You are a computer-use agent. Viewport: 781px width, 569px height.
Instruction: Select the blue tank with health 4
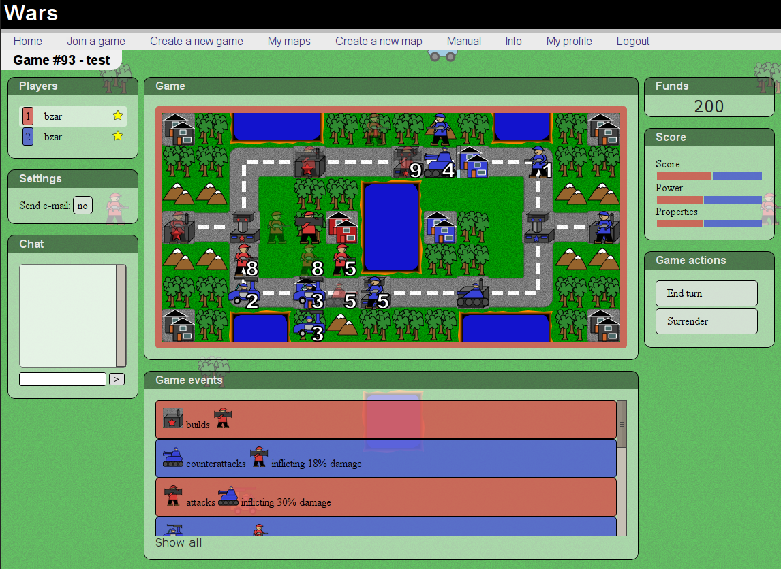tap(440, 163)
